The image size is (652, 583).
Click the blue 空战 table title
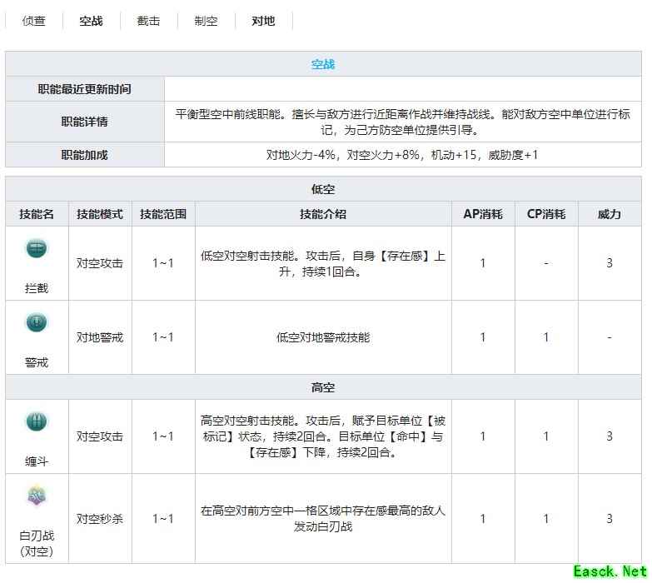tap(323, 64)
